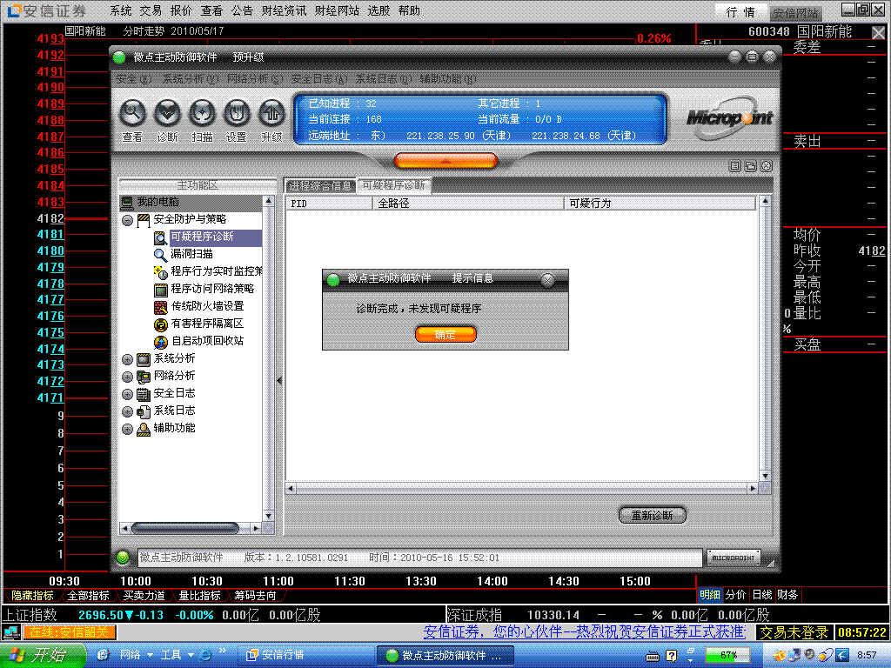
Task: Open 程序行为实时监控策略 item
Action: click(217, 271)
